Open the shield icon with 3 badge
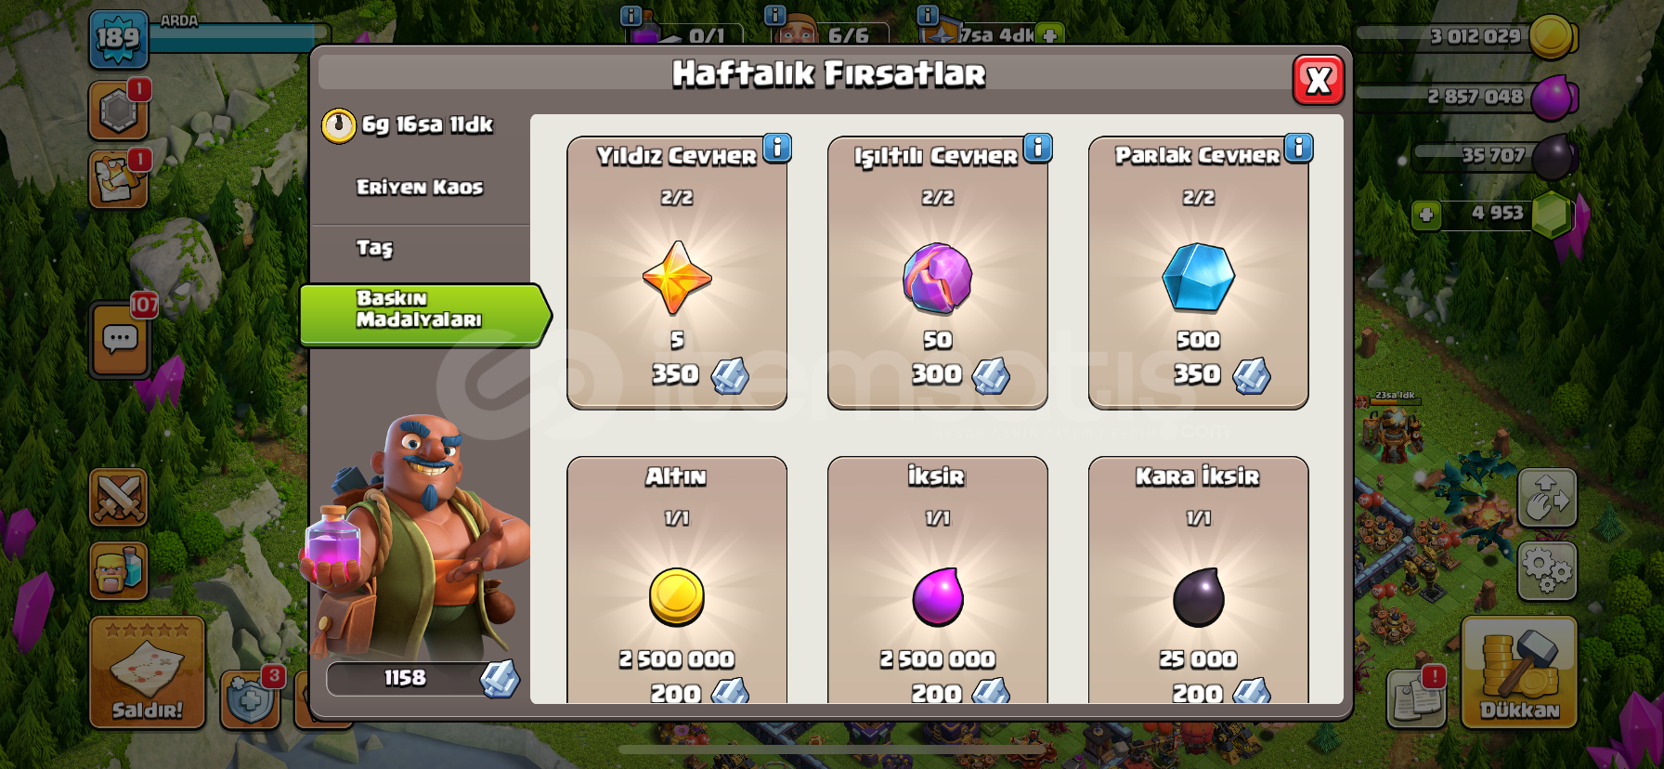Screen dimensions: 1664x769 click(x=251, y=698)
